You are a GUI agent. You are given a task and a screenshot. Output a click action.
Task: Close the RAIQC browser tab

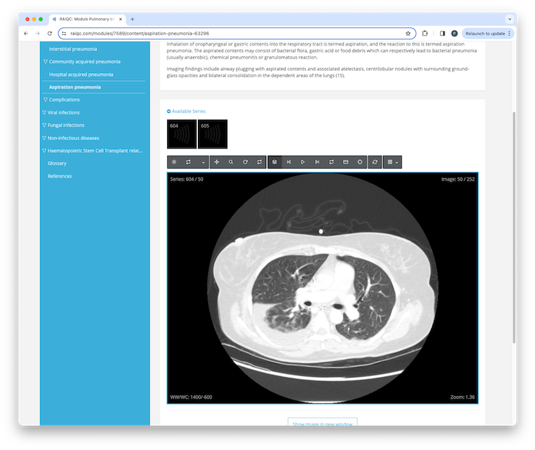click(x=120, y=19)
